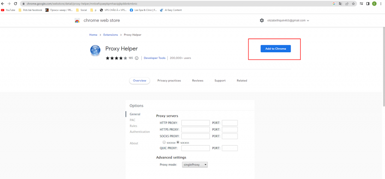The width and height of the screenshot is (385, 179).
Task: Click the Proxy servers heading
Action: coord(167,116)
